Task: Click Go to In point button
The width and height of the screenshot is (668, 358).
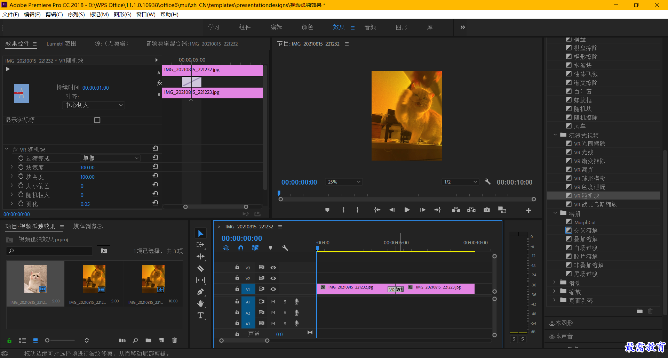Action: 377,210
